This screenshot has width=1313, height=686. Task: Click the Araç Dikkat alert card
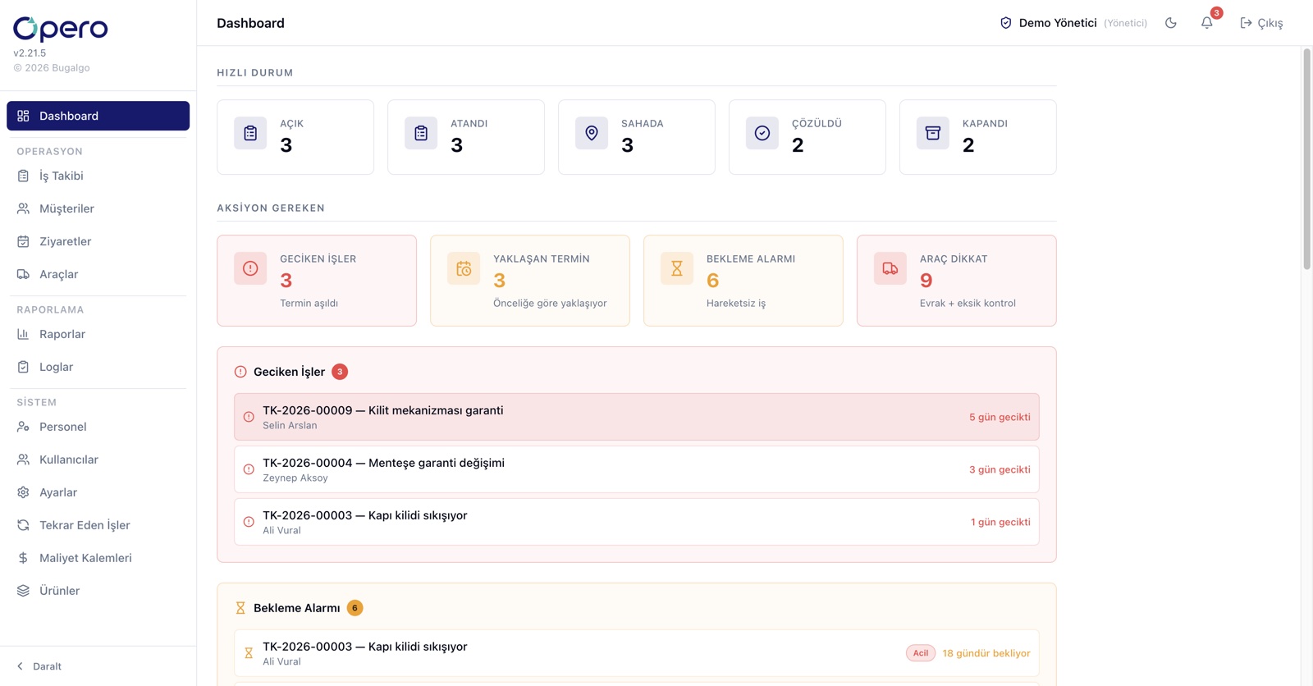tap(957, 281)
